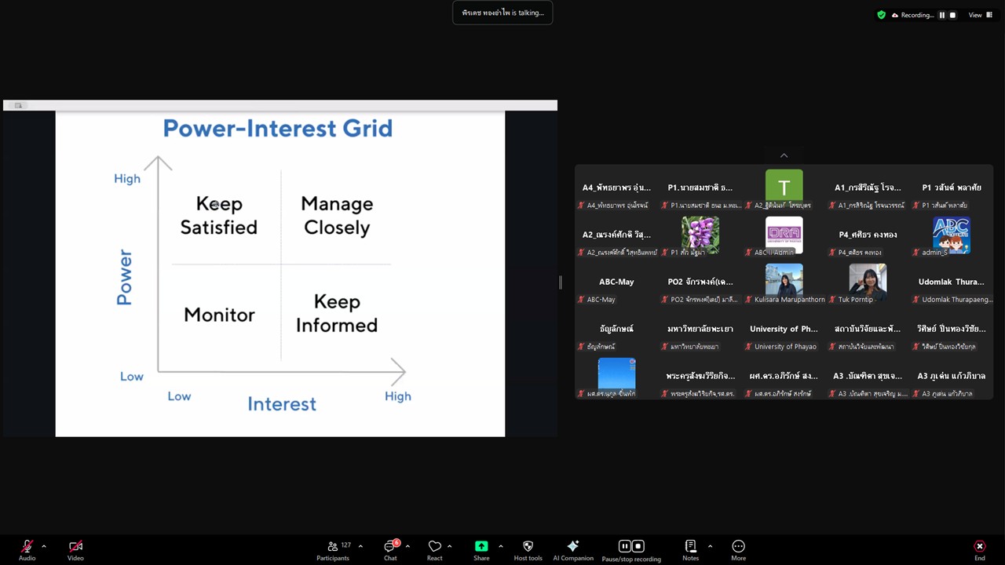The width and height of the screenshot is (1005, 565).
Task: Expand audio options arrow next to Audio
Action: coord(44,546)
